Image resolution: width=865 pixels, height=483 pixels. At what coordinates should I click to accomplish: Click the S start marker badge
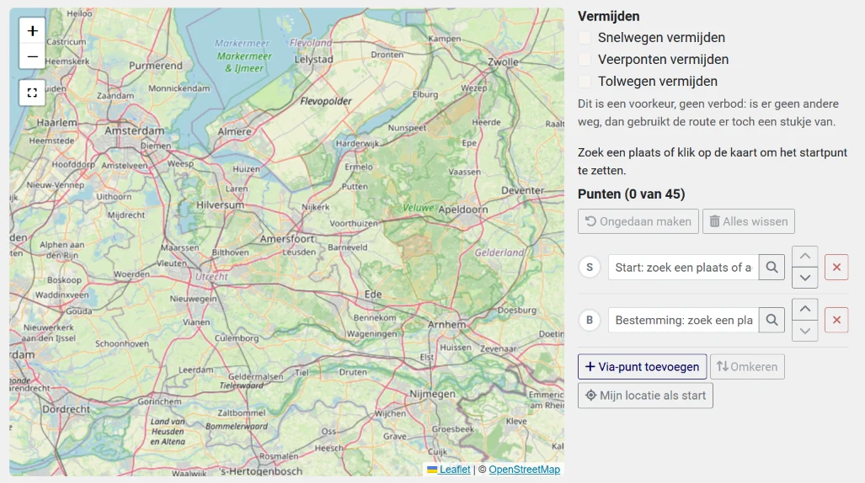(590, 268)
